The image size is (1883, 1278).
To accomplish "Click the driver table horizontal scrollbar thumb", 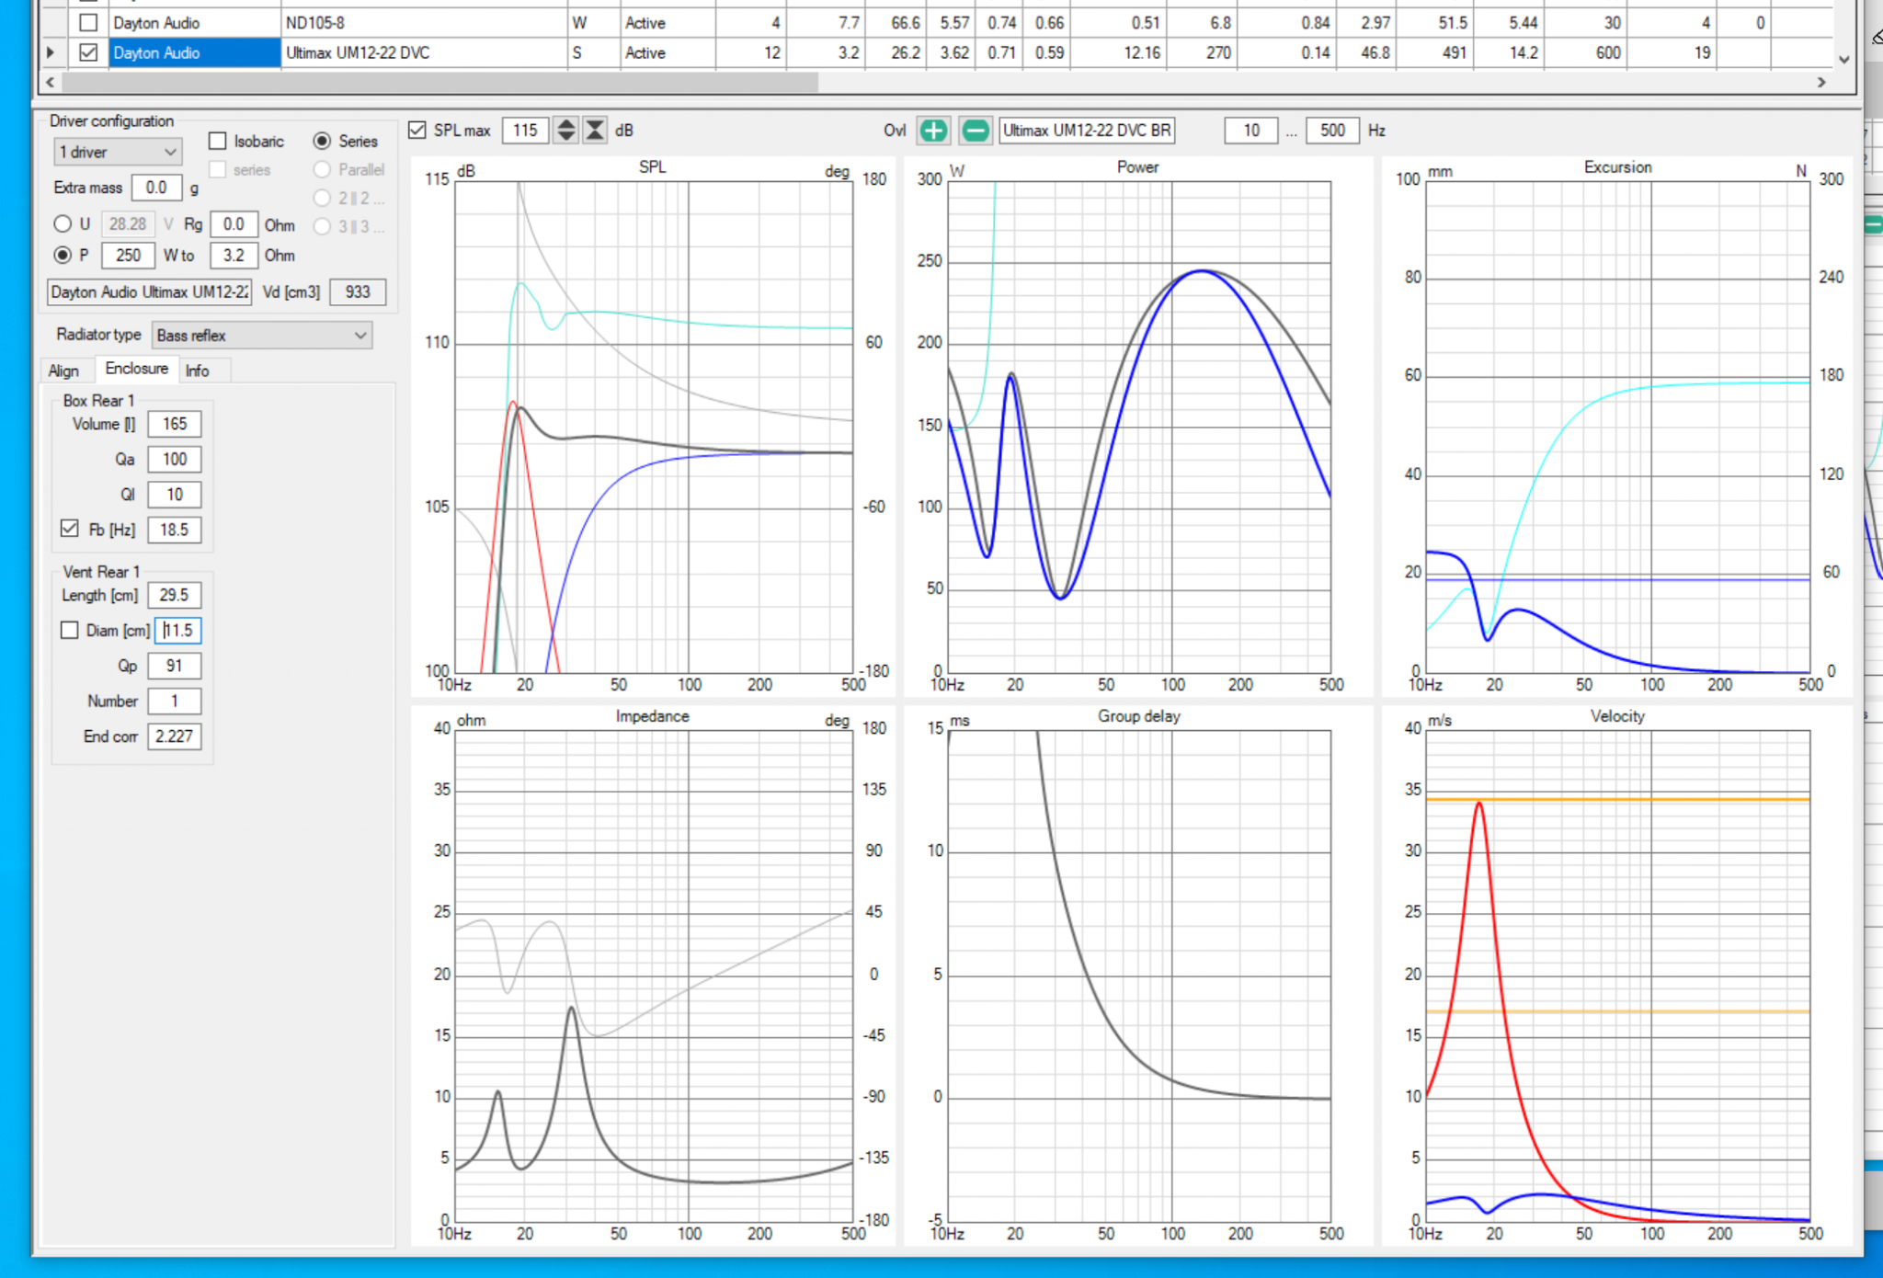I will (441, 83).
